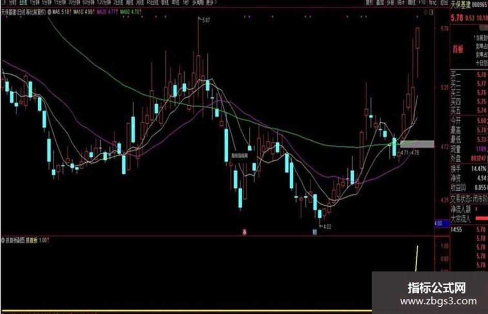This screenshot has height=314, width=488.
Task: Open the 30分钟 period tab
Action: coord(74,3)
